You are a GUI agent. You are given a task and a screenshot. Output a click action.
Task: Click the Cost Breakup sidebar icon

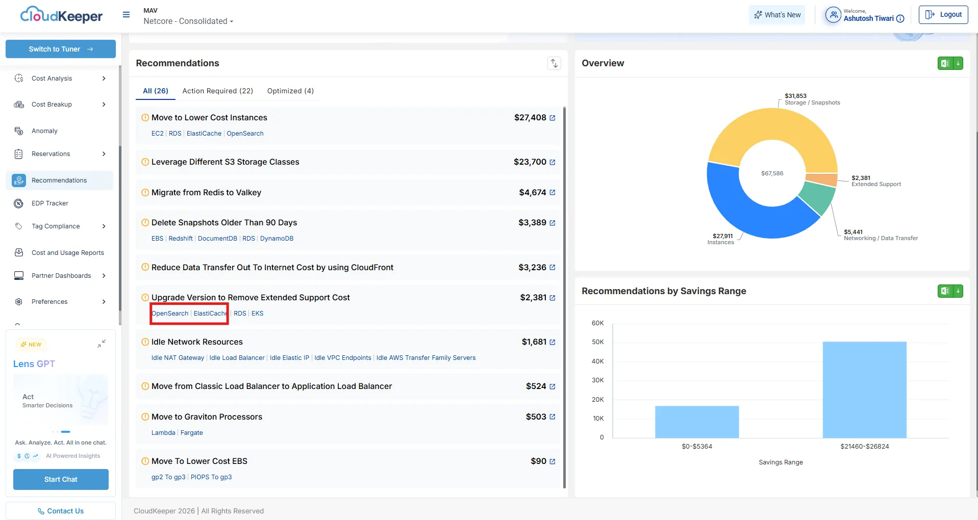19,105
